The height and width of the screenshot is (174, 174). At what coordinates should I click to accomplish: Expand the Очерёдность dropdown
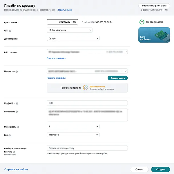coord(73,127)
